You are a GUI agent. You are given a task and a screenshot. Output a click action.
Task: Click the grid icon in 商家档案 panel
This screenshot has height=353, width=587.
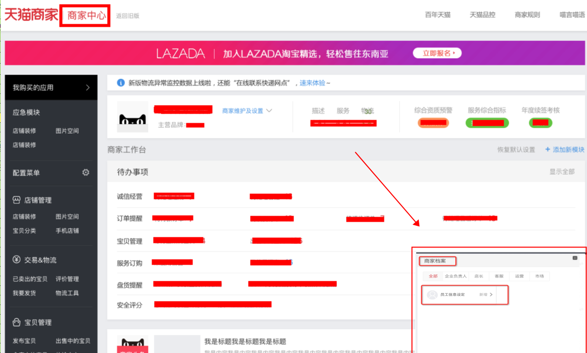coord(575,258)
